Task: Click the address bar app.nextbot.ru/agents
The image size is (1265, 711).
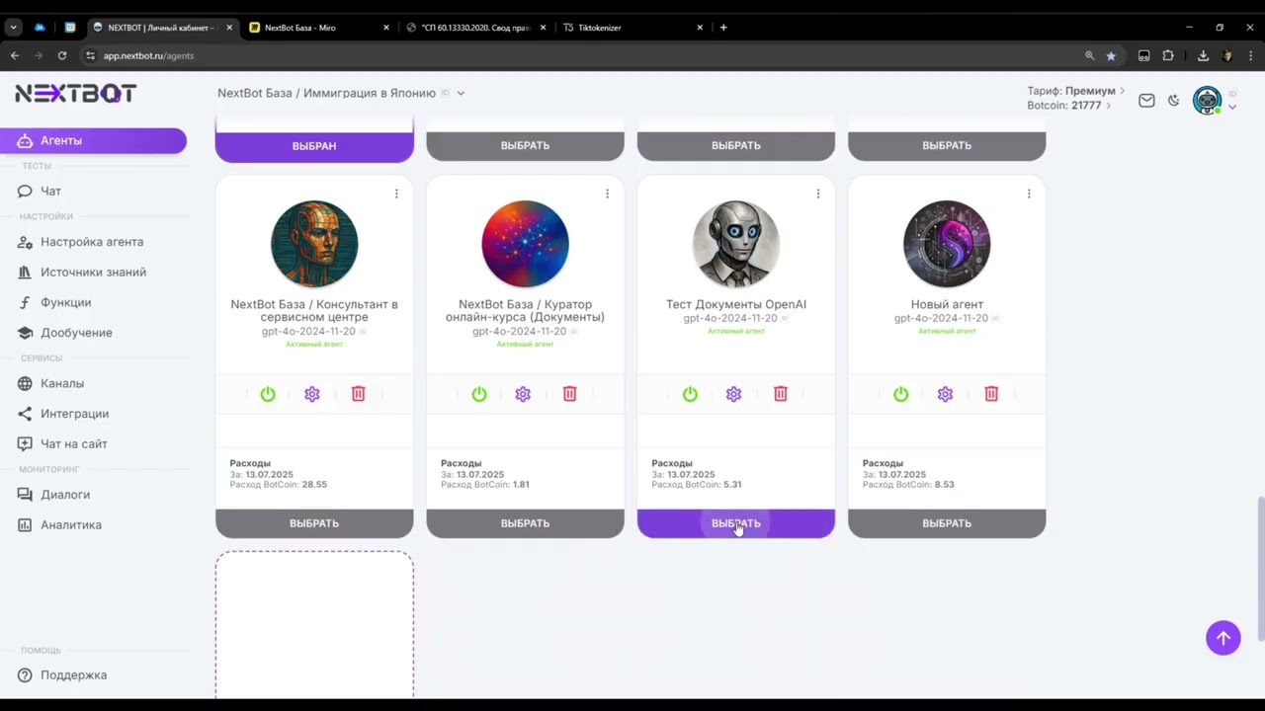Action: click(x=148, y=56)
